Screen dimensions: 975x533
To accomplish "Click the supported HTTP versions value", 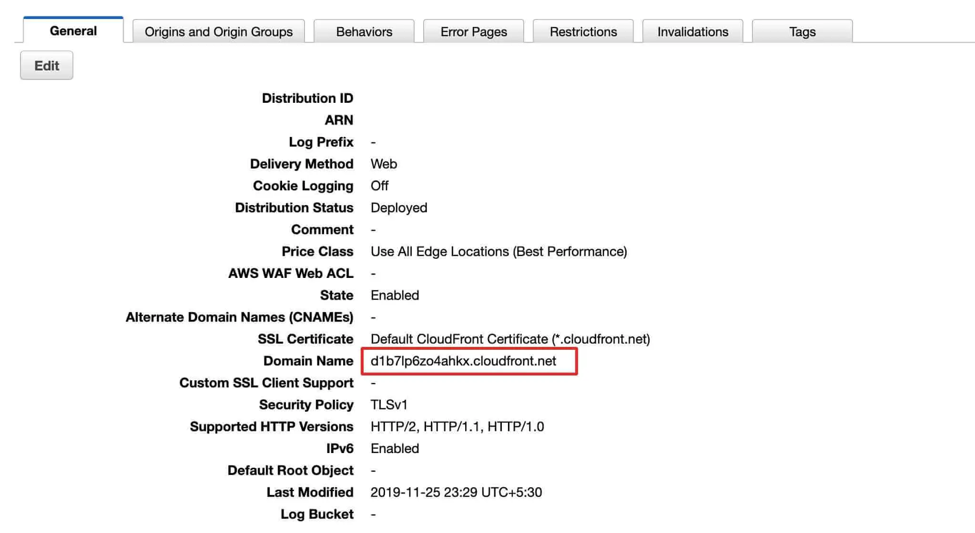I will pos(457,427).
